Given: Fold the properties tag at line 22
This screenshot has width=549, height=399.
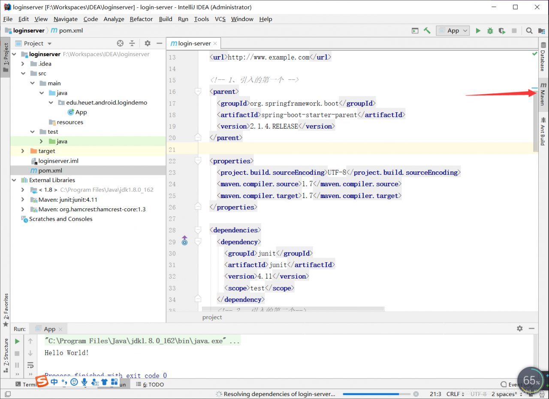Looking at the screenshot, I should tap(198, 161).
